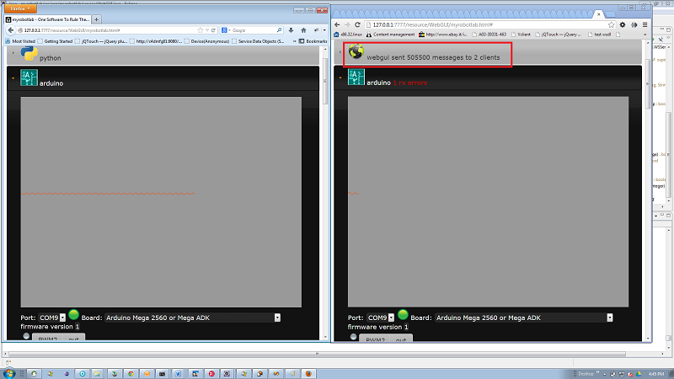Open Most Visited bookmarks in Firefox
The height and width of the screenshot is (379, 674).
tap(20, 41)
